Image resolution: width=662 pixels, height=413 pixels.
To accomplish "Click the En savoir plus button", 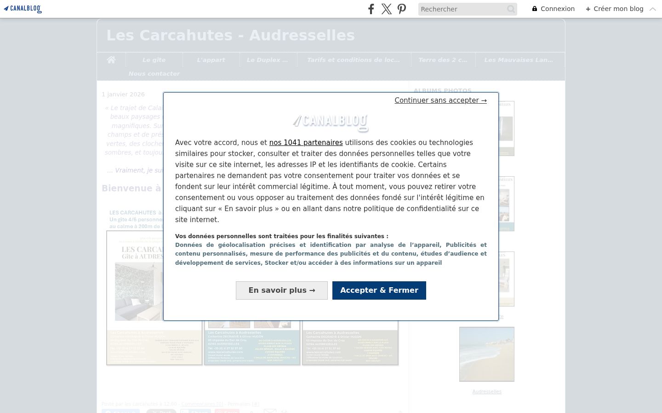I will pyautogui.click(x=282, y=290).
